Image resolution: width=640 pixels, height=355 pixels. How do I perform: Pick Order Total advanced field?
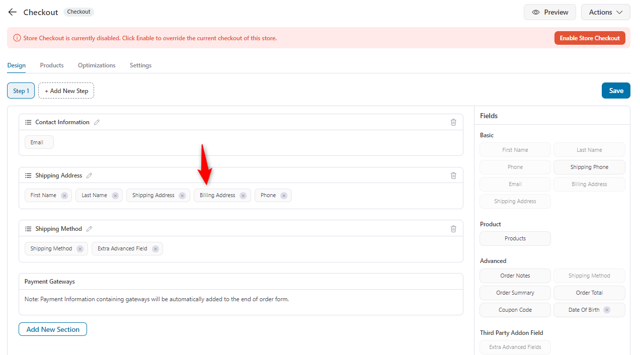[589, 293]
